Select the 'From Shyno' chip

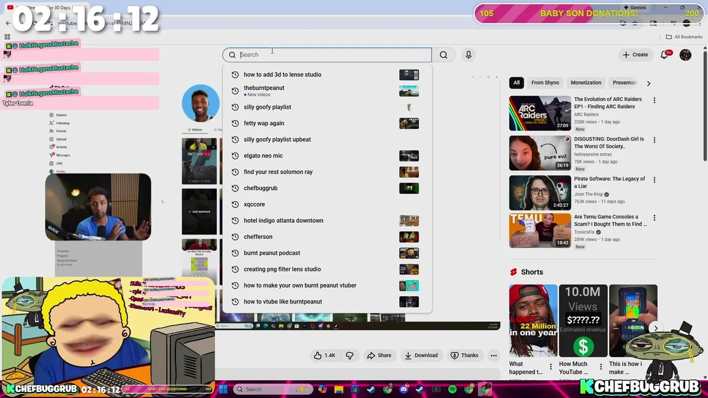(x=545, y=83)
